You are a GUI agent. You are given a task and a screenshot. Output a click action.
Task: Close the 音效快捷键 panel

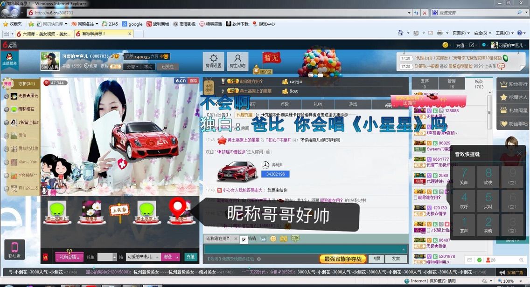[x=519, y=154]
